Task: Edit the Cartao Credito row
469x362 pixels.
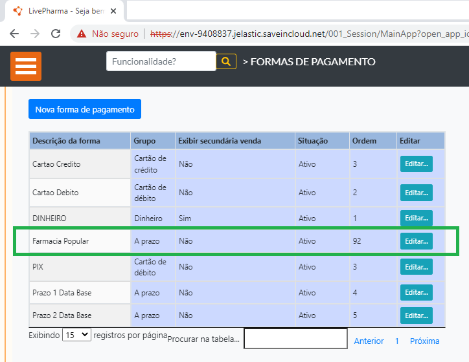Action: click(x=416, y=164)
